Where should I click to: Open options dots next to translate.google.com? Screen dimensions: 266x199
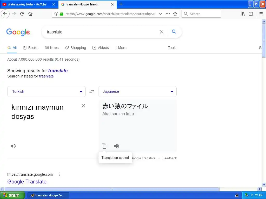click(59, 174)
